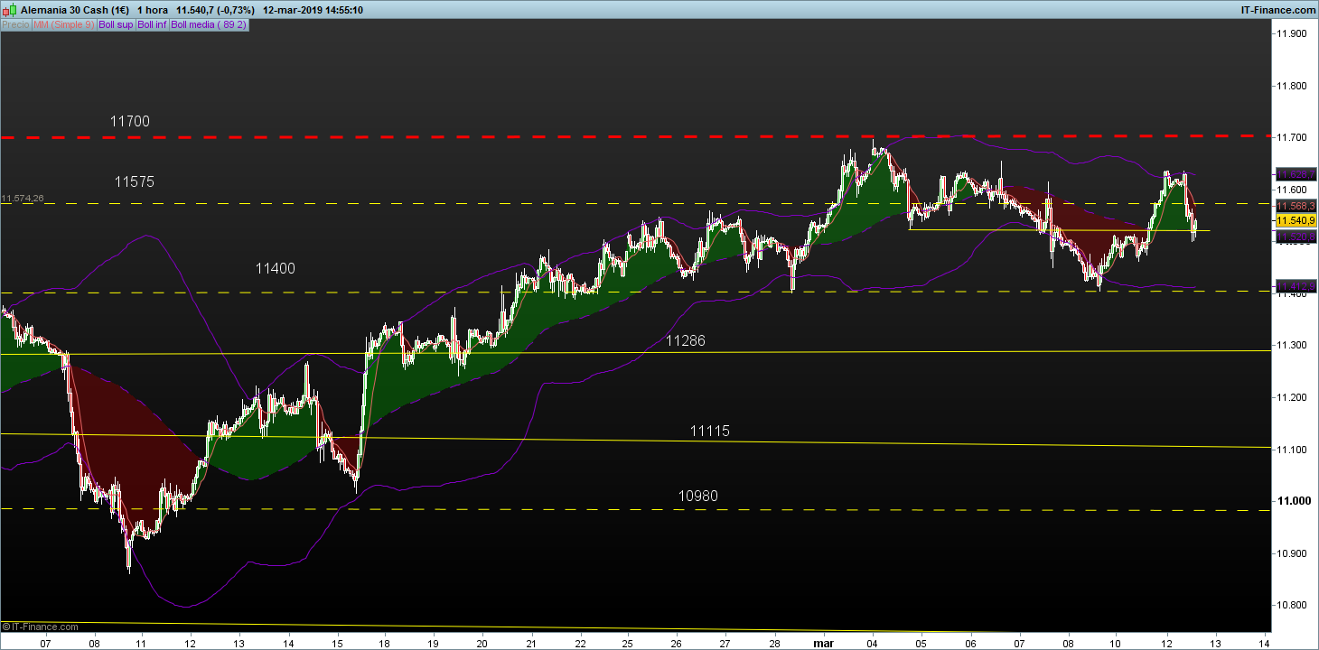Screen dimensions: 1319x650
Task: Open the Boll media (89 2) indicator label
Action: [x=209, y=25]
